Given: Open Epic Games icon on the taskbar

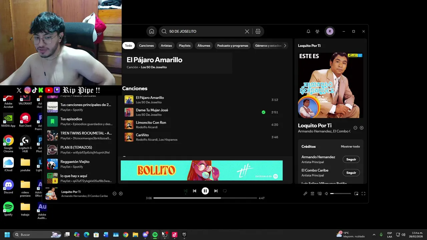Looking at the screenshot, I should (184, 235).
